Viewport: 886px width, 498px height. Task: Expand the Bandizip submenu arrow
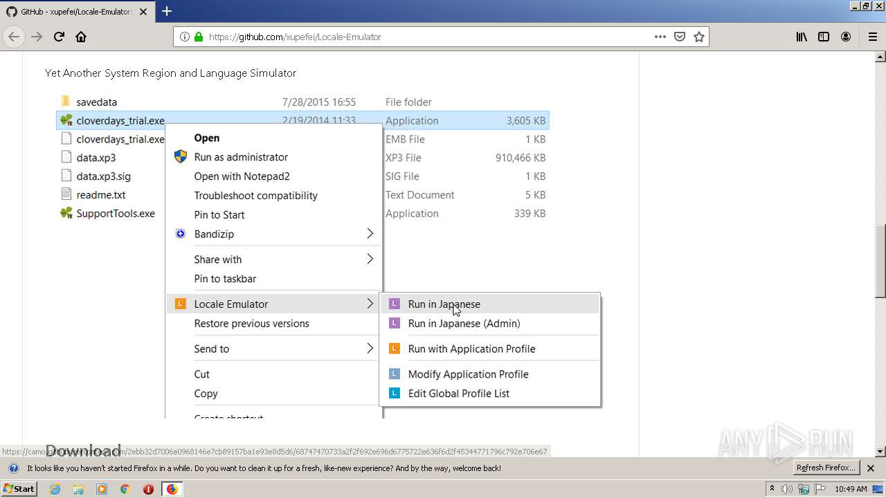tap(370, 234)
